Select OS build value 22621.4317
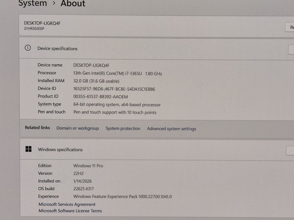Screen dimensions: 294x220 coord(84,189)
